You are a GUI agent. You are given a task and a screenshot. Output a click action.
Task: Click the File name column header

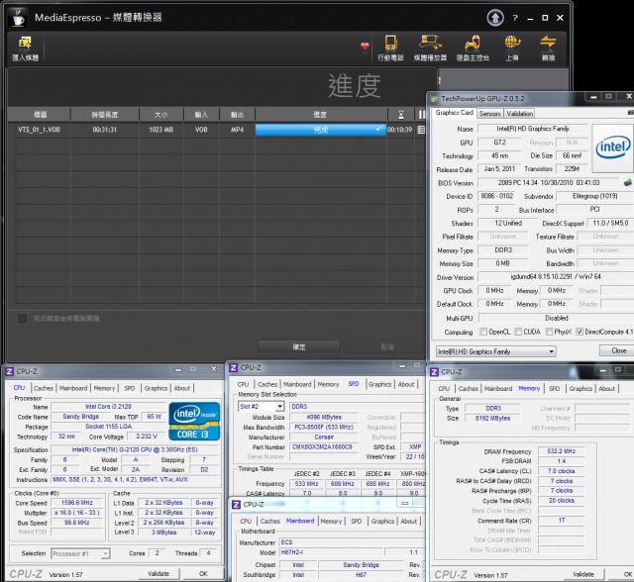[40, 115]
